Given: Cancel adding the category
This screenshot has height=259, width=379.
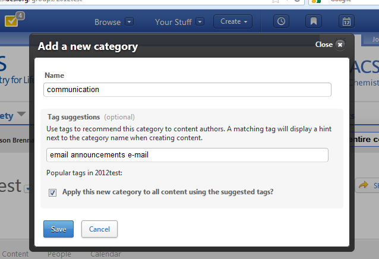Looking at the screenshot, I should [x=99, y=229].
